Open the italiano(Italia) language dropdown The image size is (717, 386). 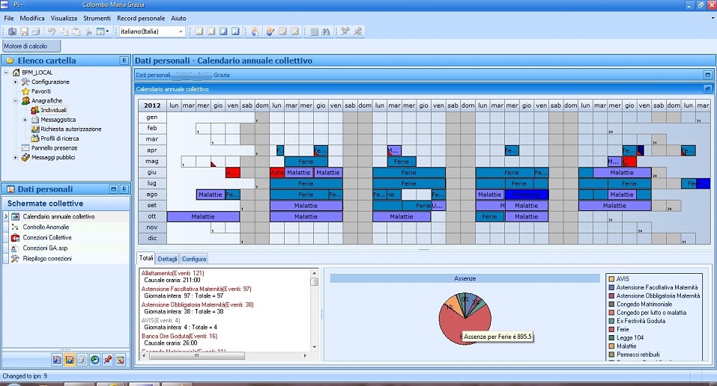pos(181,31)
